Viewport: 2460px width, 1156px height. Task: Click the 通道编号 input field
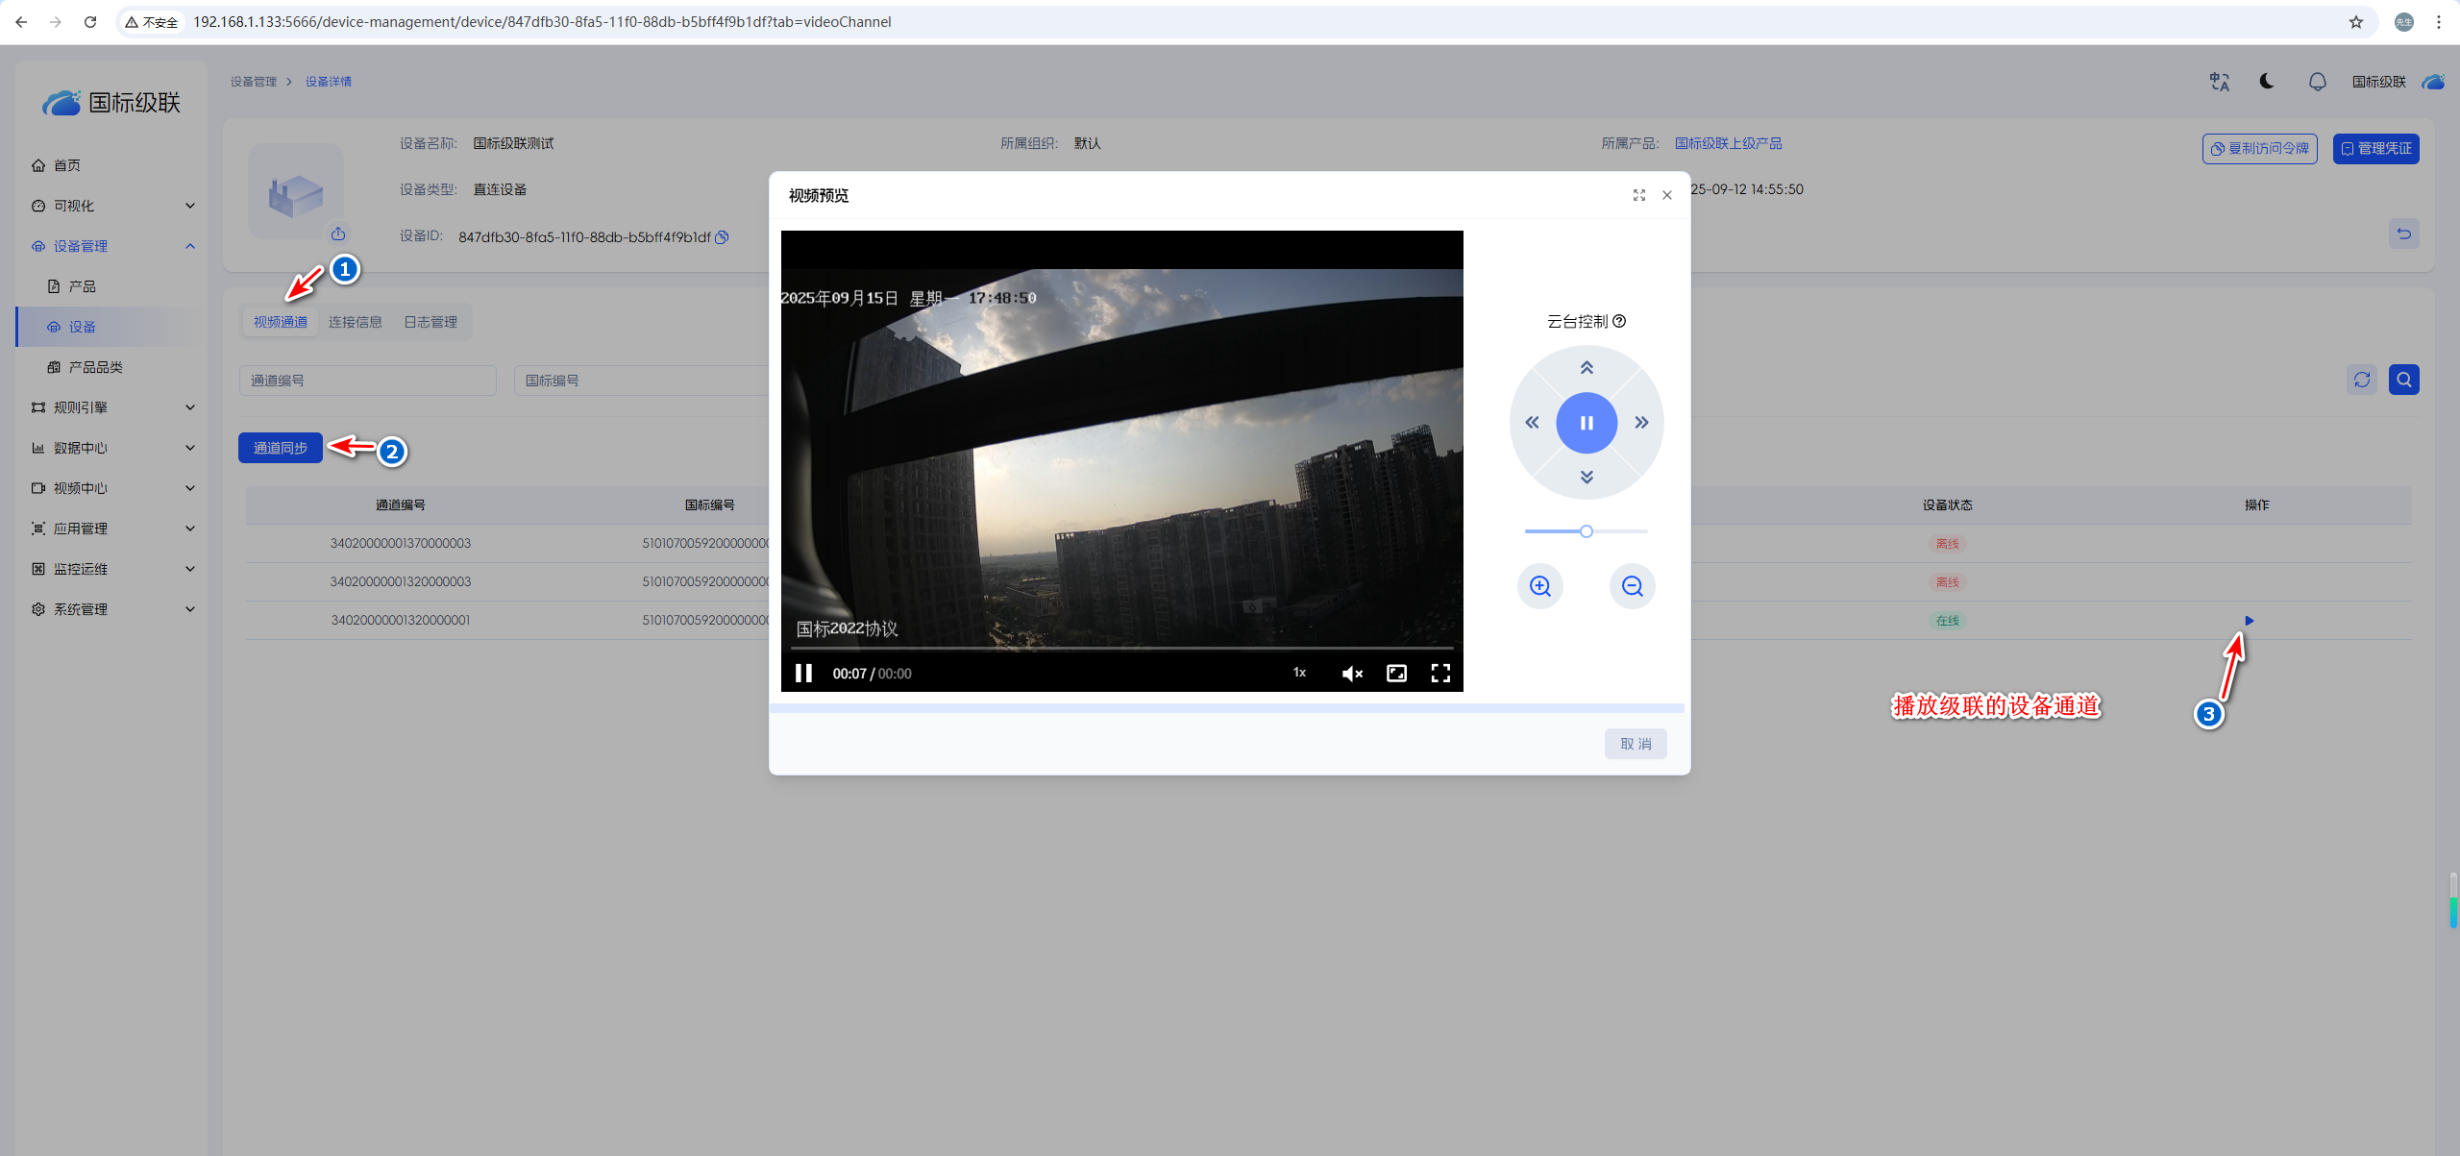[x=367, y=381]
